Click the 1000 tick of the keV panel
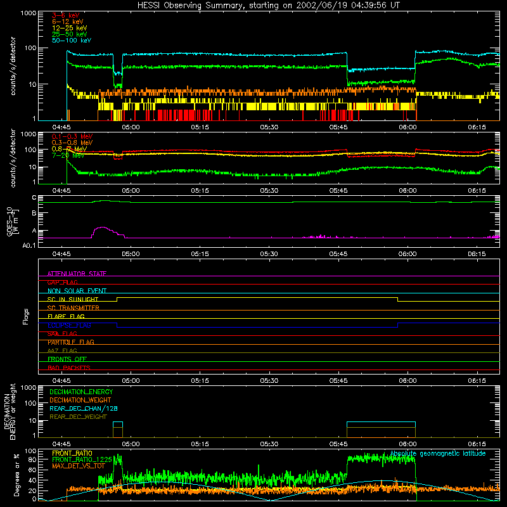Screen dimensions: 507x507 point(29,13)
